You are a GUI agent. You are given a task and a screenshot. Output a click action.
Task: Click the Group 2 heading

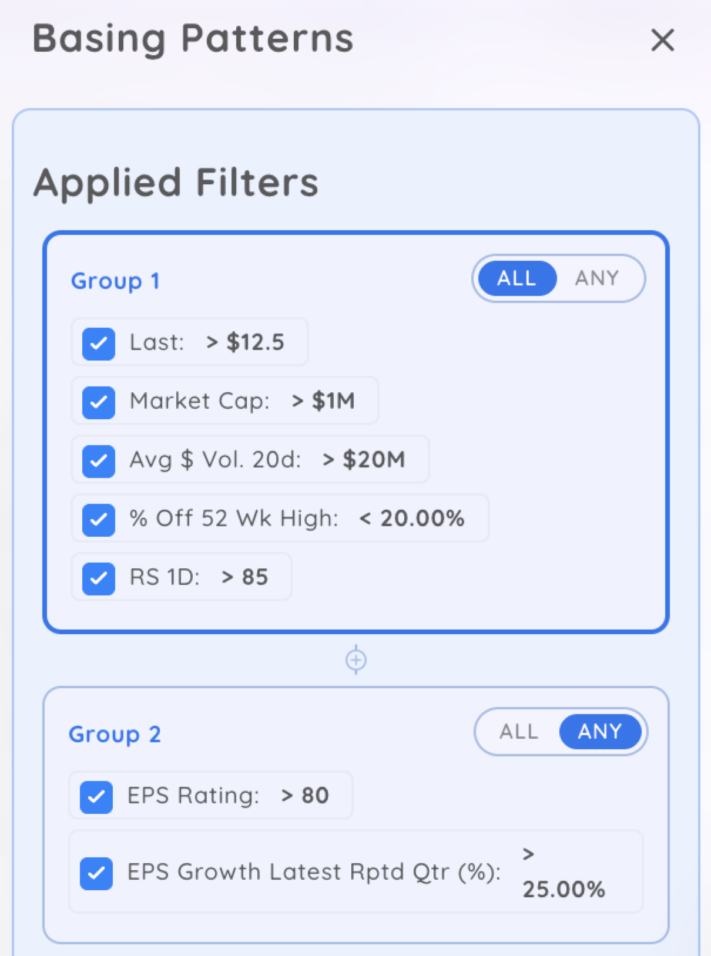[x=115, y=735]
